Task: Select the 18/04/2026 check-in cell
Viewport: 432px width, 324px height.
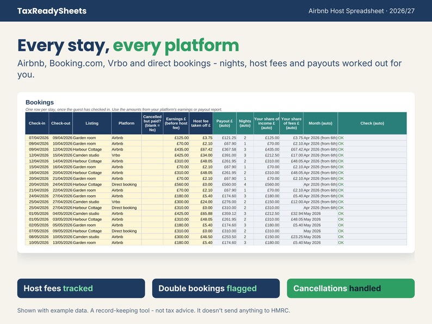Action: [x=37, y=173]
